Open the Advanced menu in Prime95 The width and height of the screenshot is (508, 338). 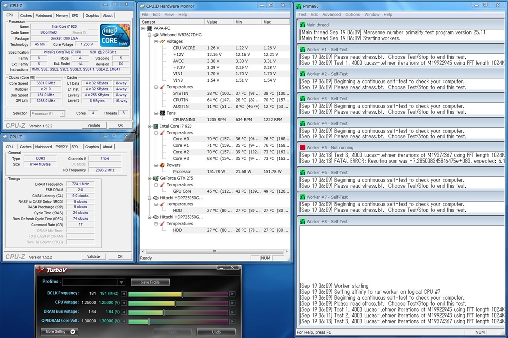click(331, 15)
